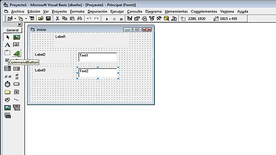
Task: Start the program with the play button
Action: pyautogui.click(x=107, y=19)
